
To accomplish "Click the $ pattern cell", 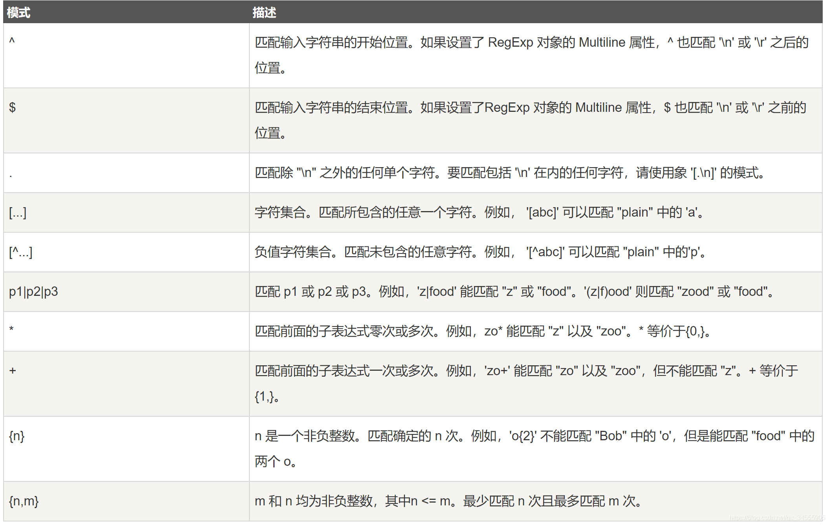I will pos(13,107).
